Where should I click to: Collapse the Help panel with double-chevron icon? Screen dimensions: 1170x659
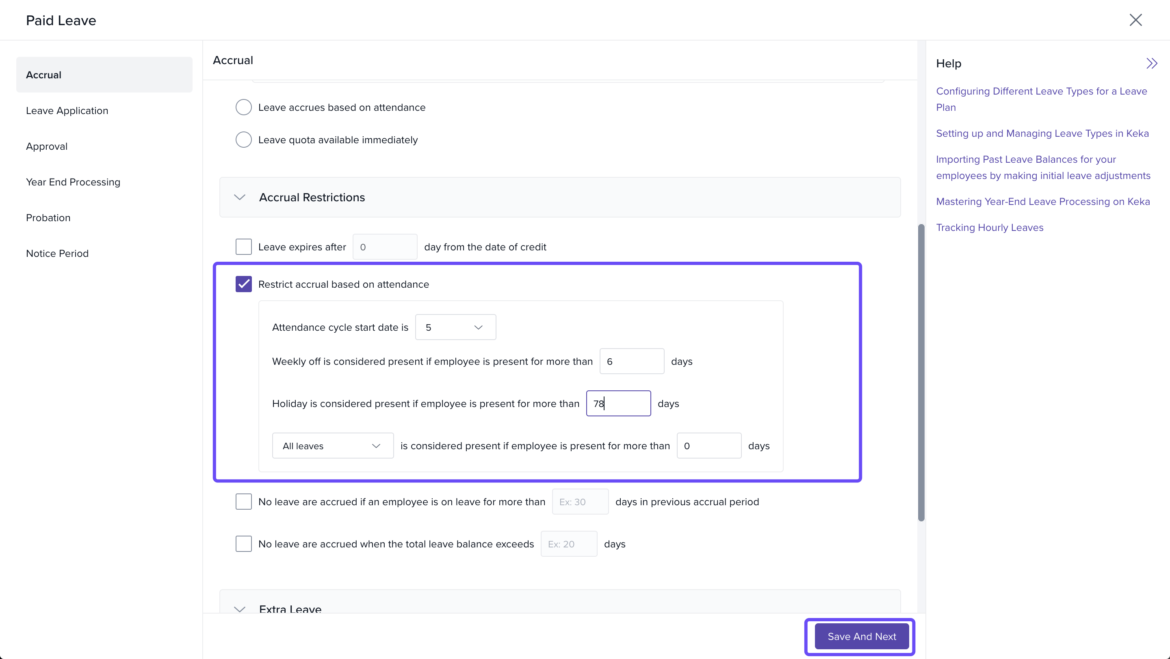click(x=1151, y=63)
